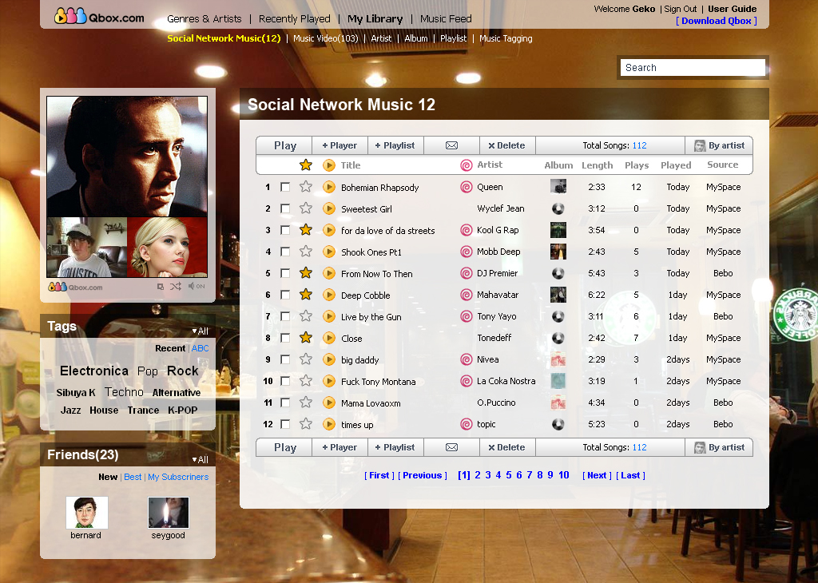Play 'times up' track via play icon
Screen dimensions: 818x583
click(328, 424)
